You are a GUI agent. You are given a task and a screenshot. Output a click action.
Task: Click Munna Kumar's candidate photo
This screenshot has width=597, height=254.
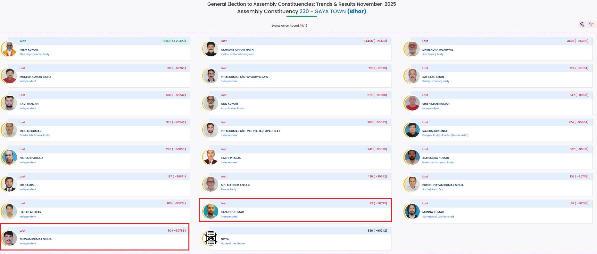coord(412,211)
